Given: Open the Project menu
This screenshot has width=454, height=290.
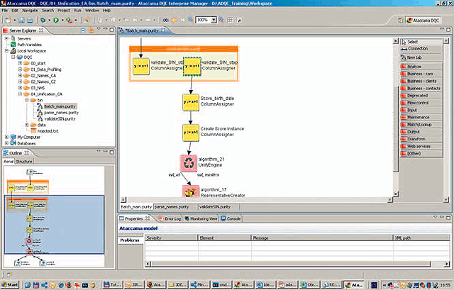Looking at the screenshot, I should pos(63,11).
